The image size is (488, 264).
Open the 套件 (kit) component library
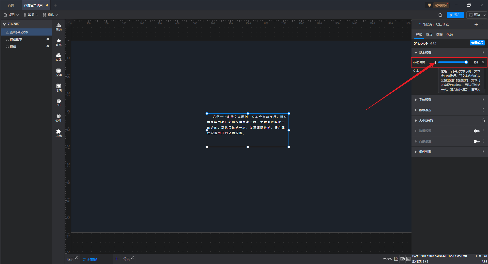58,118
